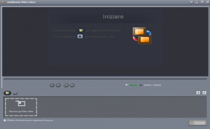Add video files with the folder button
210x129 pixels.
[x=7, y=93]
